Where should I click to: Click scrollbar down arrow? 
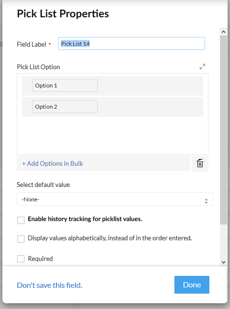click(x=223, y=262)
